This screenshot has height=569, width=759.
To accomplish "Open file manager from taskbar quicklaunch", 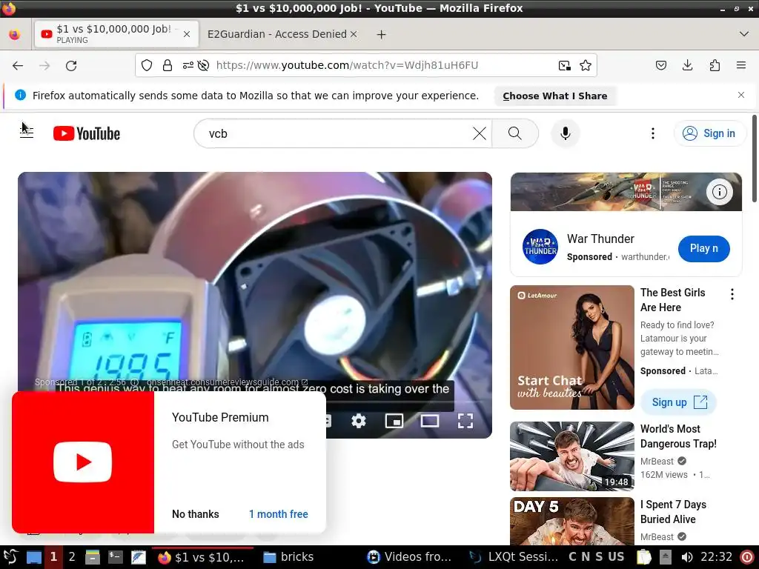I will pyautogui.click(x=93, y=557).
